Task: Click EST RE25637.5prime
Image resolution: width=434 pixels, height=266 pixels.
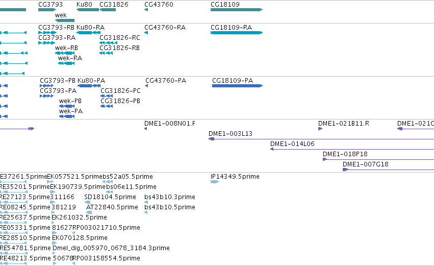Action: click(25, 218)
